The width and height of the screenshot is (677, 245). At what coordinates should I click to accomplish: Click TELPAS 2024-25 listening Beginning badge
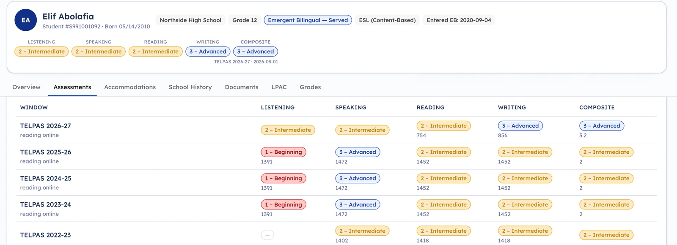(x=283, y=178)
